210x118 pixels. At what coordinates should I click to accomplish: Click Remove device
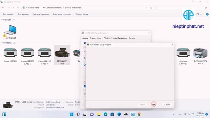pos(82,14)
